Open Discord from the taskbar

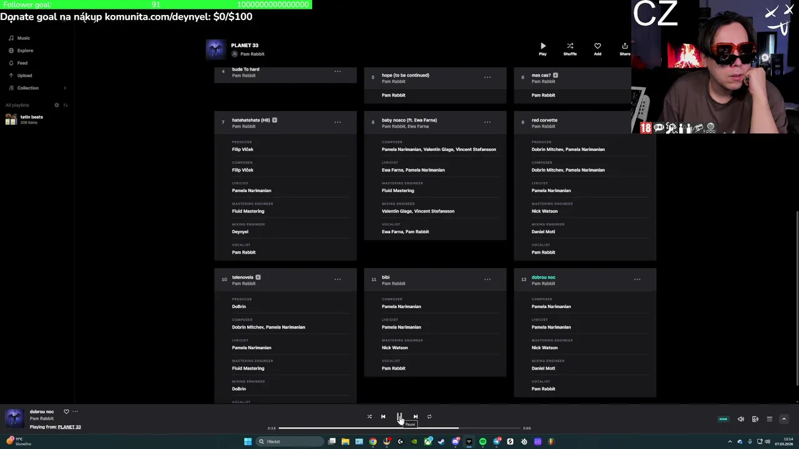(x=455, y=442)
